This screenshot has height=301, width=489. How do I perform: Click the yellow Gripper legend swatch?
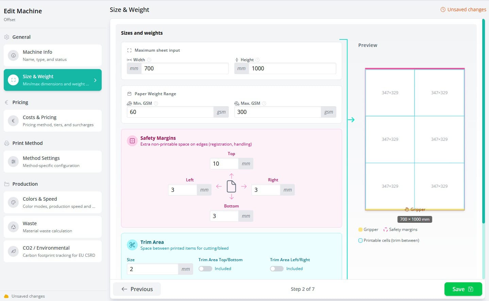tap(360, 230)
